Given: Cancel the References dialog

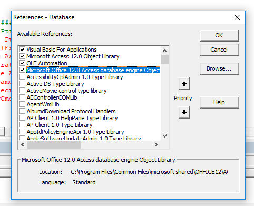Looking at the screenshot, I should click(x=219, y=50).
